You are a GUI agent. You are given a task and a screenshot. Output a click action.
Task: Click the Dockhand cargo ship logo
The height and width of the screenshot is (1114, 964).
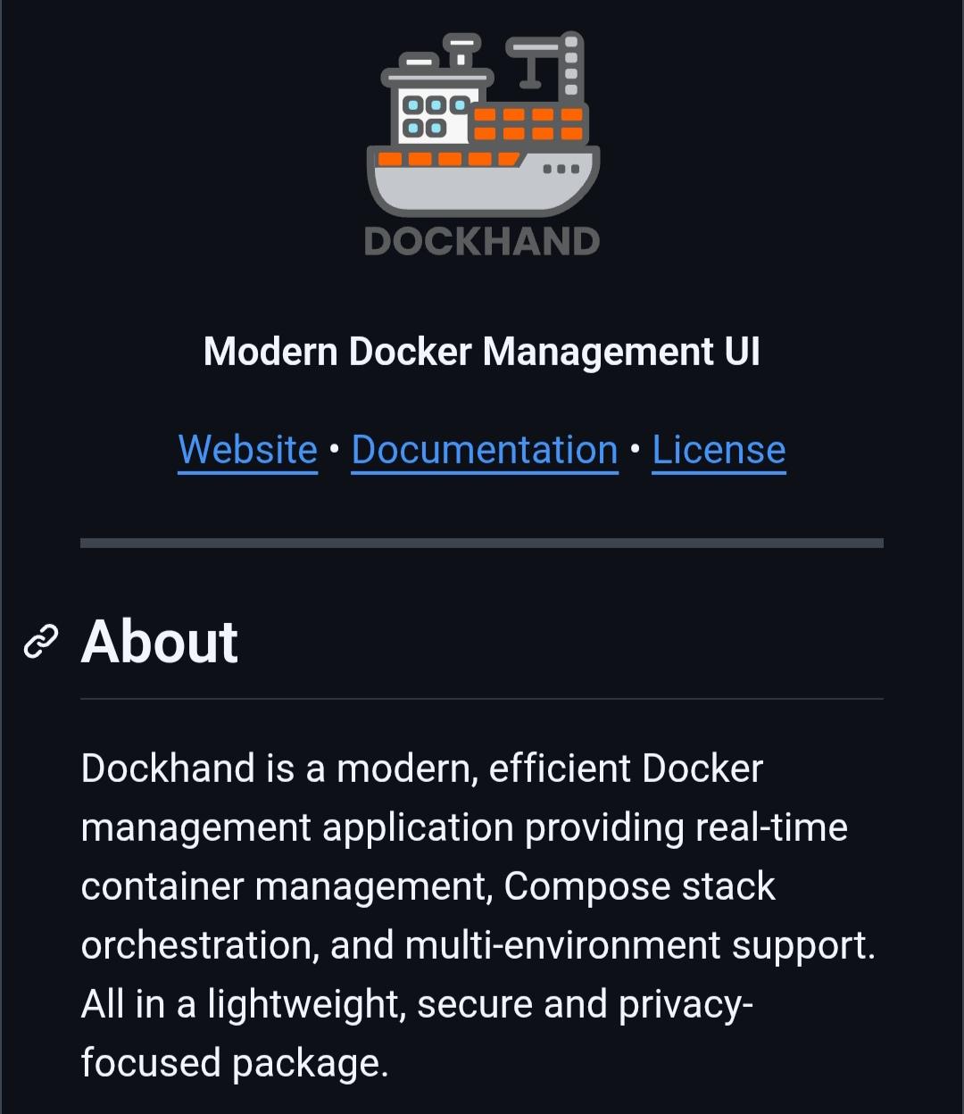pyautogui.click(x=482, y=145)
